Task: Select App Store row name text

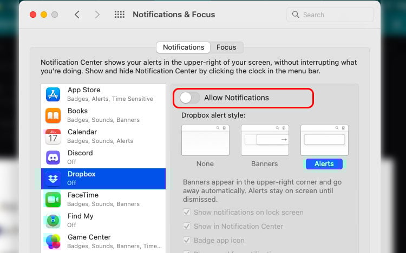Action: [x=84, y=90]
